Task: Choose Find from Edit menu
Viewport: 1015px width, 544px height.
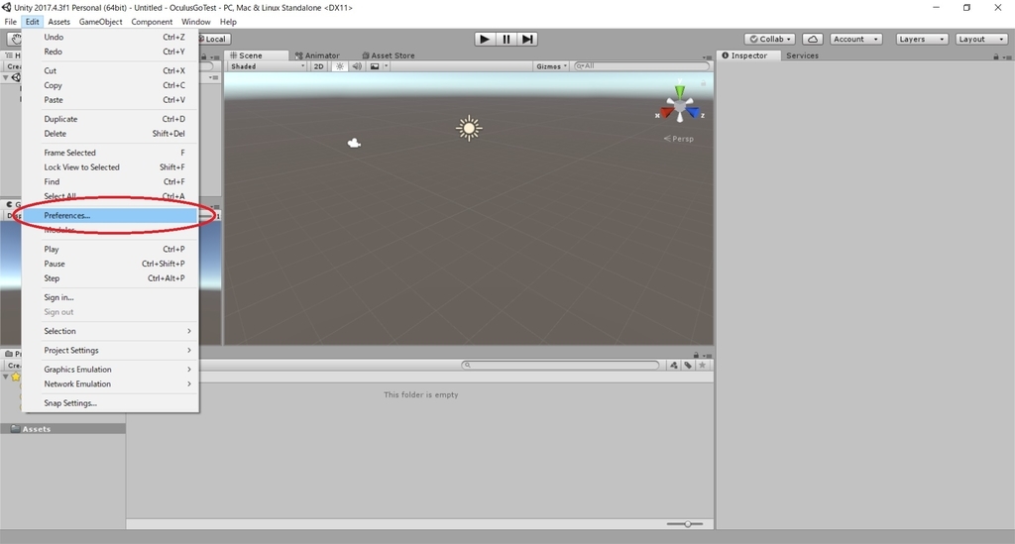Action: (110, 181)
